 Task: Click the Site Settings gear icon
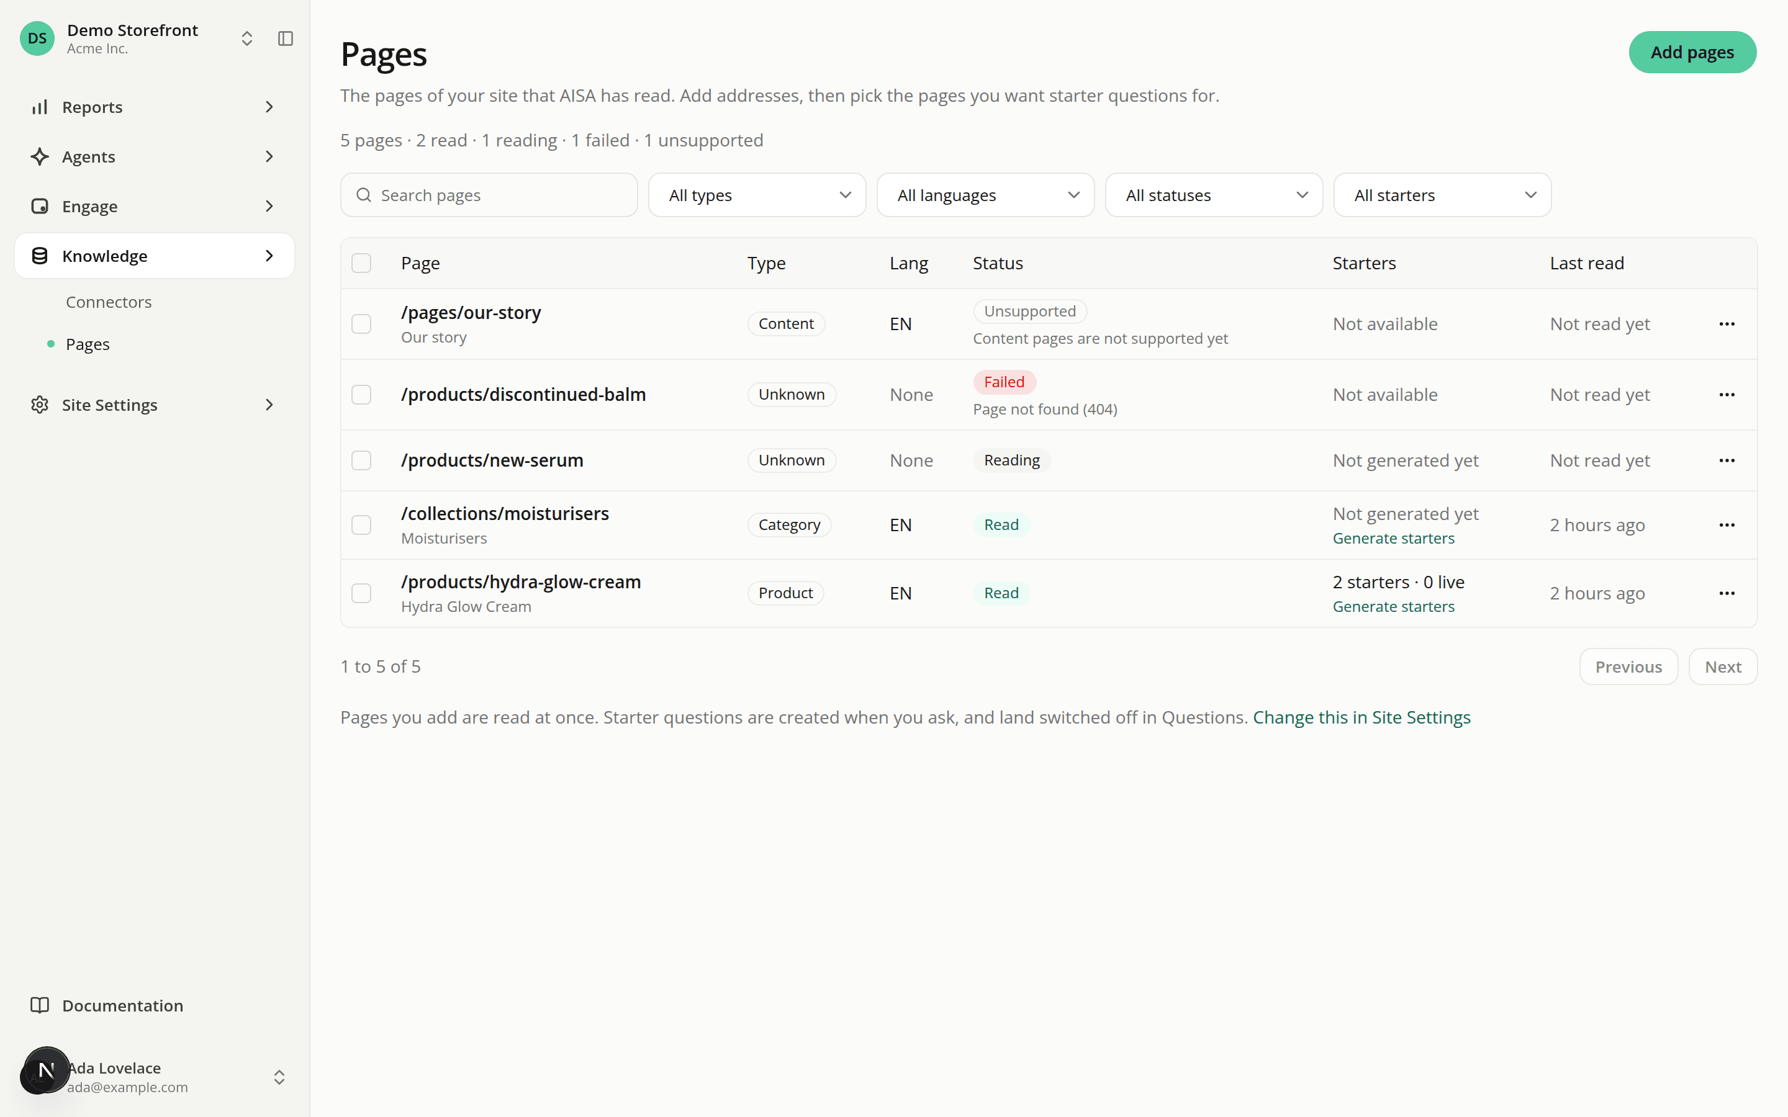click(40, 405)
